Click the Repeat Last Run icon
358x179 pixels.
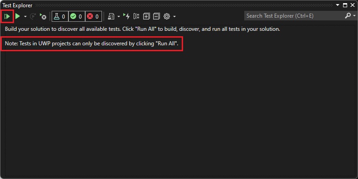[33, 16]
